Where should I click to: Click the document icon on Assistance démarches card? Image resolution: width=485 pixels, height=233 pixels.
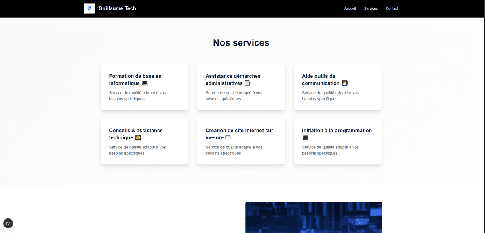pos(247,83)
